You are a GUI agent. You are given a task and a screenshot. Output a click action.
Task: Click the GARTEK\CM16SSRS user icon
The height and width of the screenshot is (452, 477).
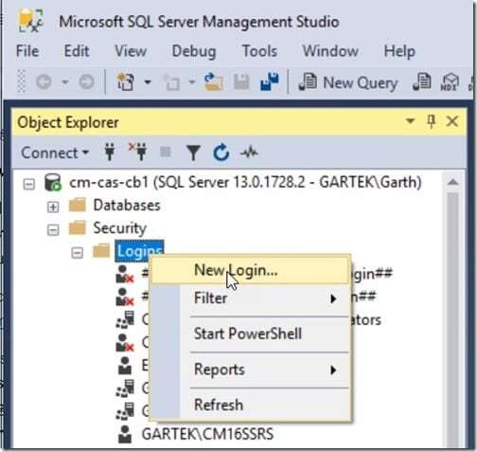pos(125,435)
